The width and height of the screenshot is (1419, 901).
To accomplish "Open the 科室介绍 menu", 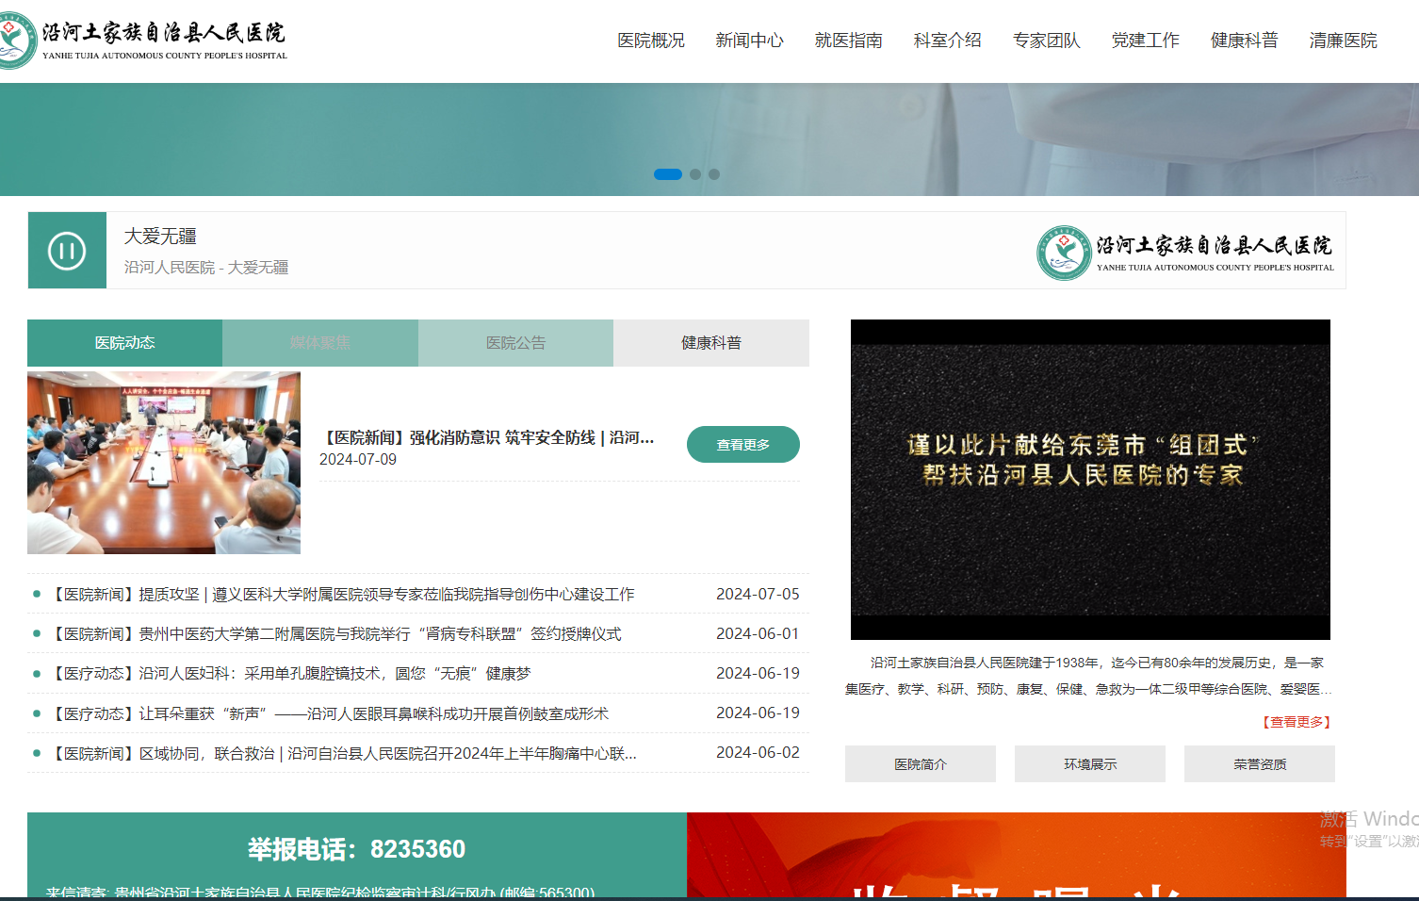I will [947, 41].
